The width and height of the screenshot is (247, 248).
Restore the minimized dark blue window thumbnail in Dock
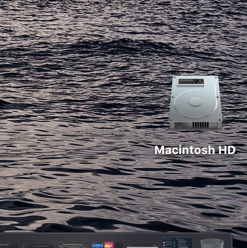point(177,243)
